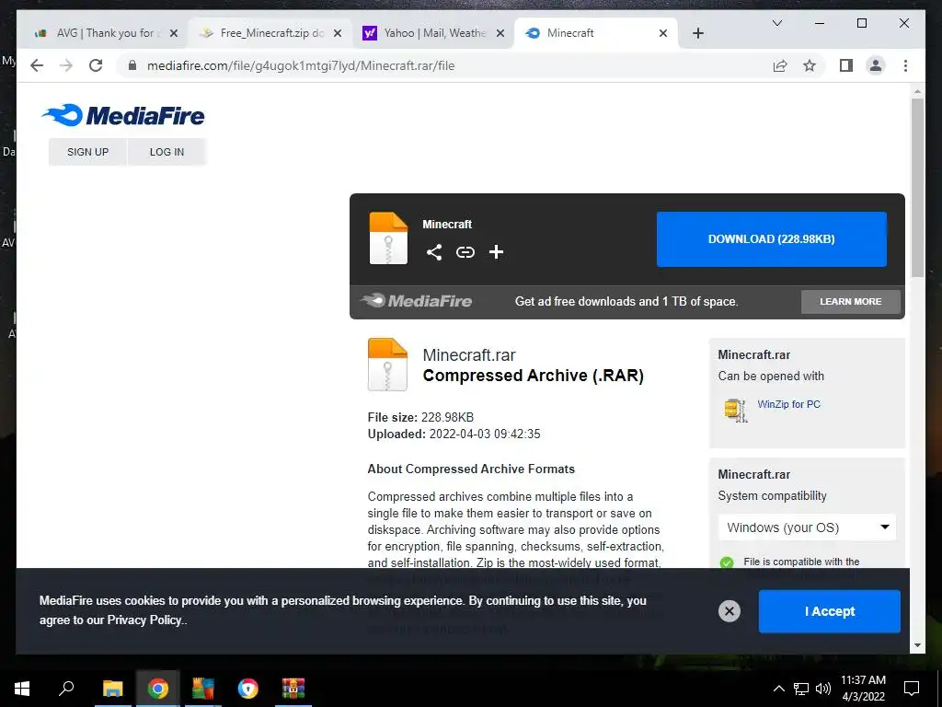Click DOWNLOAD (228.98KB) button
The image size is (942, 707).
772,239
